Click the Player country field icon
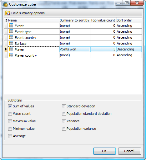The height and width of the screenshot is (160, 146). coord(11,55)
